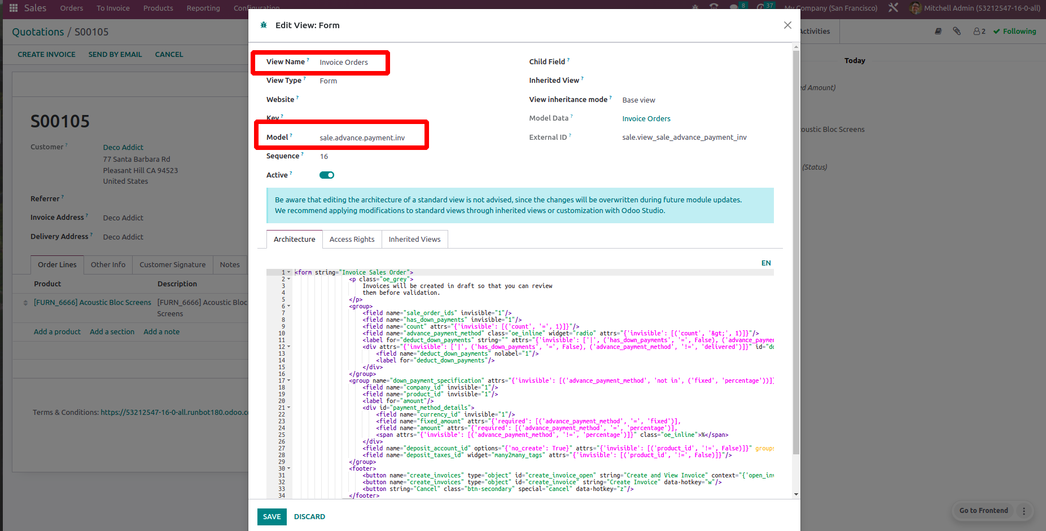The image size is (1046, 531).
Task: Click the View Name input field
Action: coord(350,63)
